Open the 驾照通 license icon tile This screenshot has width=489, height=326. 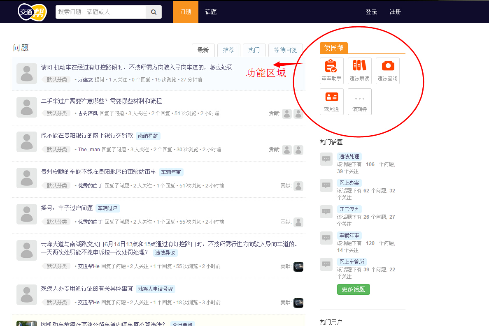click(331, 102)
